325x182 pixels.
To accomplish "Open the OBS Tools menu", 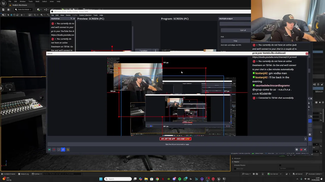I will click(95, 15).
